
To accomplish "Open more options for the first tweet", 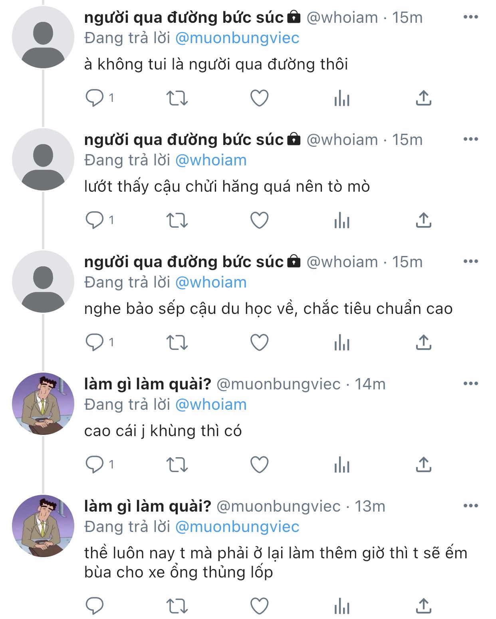I will coord(470,17).
